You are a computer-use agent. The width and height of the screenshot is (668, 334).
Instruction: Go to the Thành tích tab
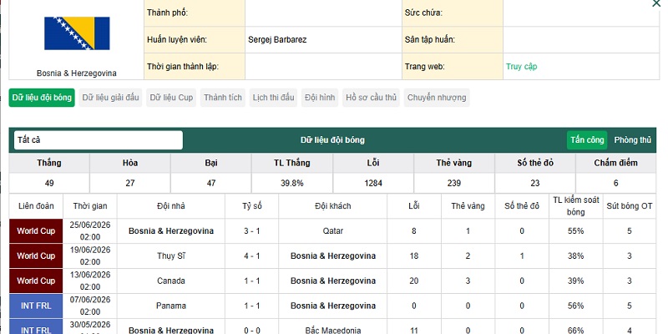coord(223,98)
